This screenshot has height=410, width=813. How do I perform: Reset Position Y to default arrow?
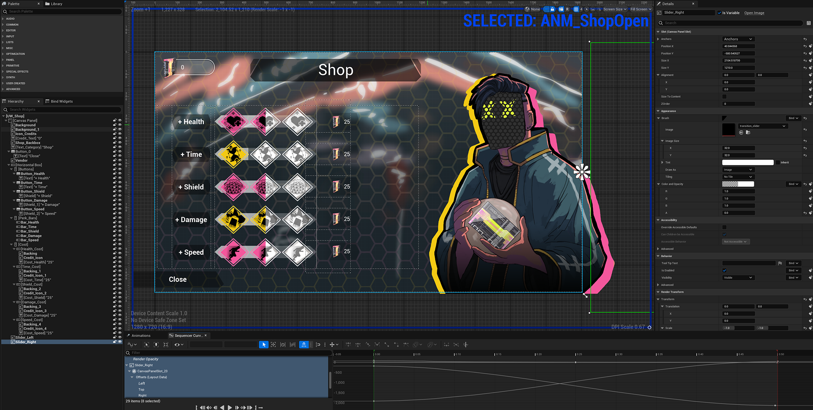[x=805, y=53]
